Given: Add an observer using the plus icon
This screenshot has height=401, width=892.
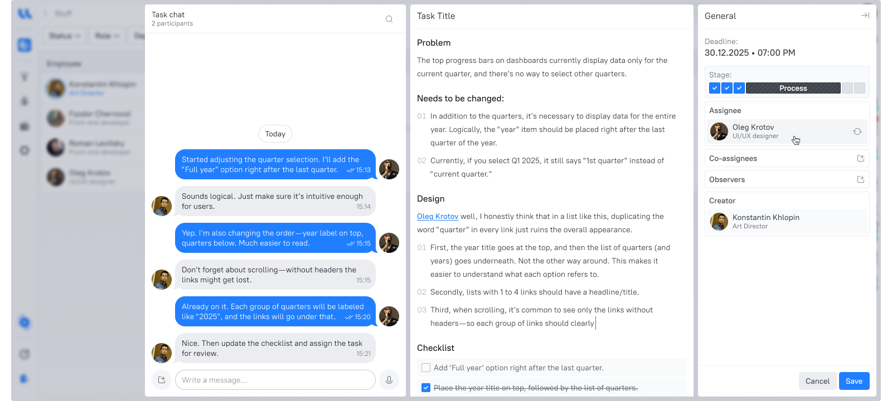Looking at the screenshot, I should 860,180.
